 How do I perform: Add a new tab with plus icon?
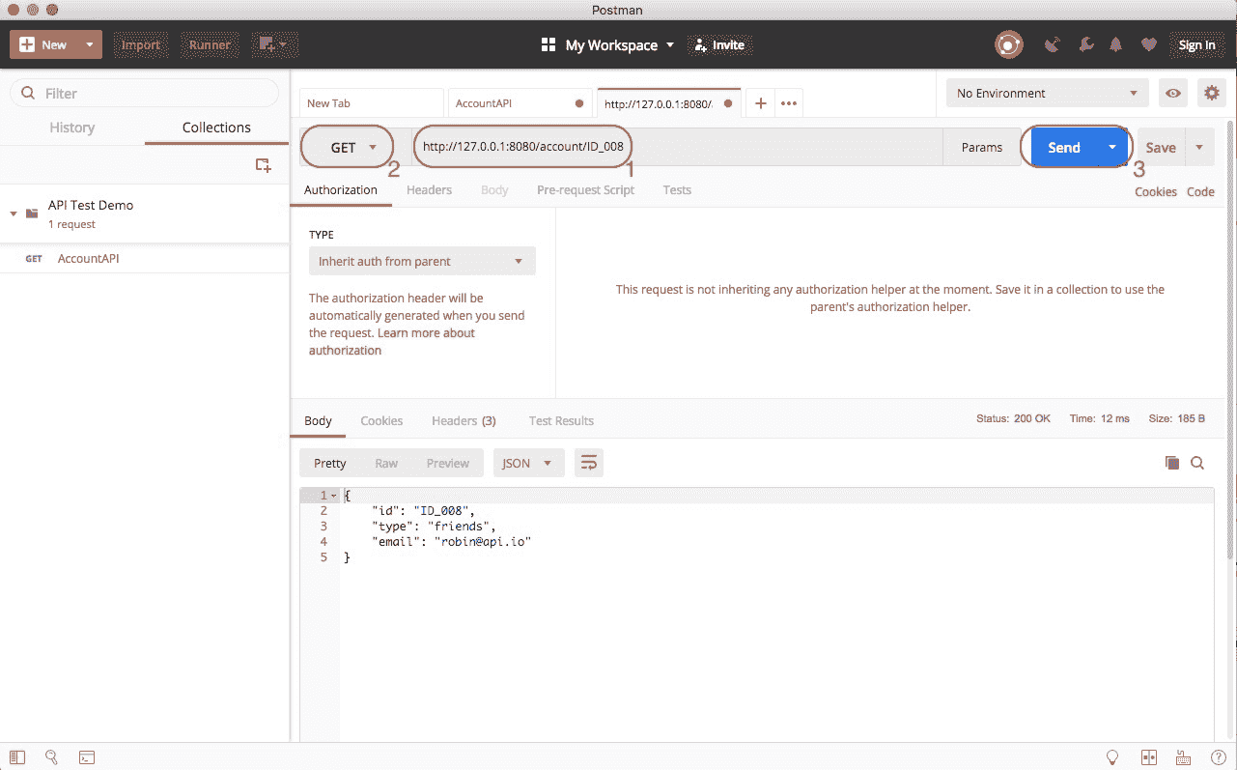click(x=760, y=103)
